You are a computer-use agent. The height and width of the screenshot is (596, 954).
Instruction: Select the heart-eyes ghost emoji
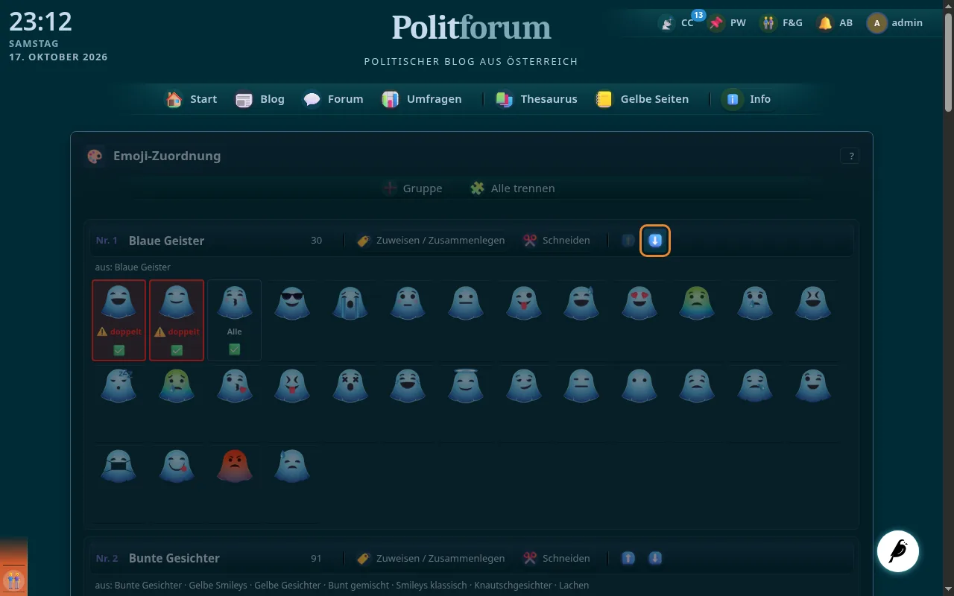(639, 302)
